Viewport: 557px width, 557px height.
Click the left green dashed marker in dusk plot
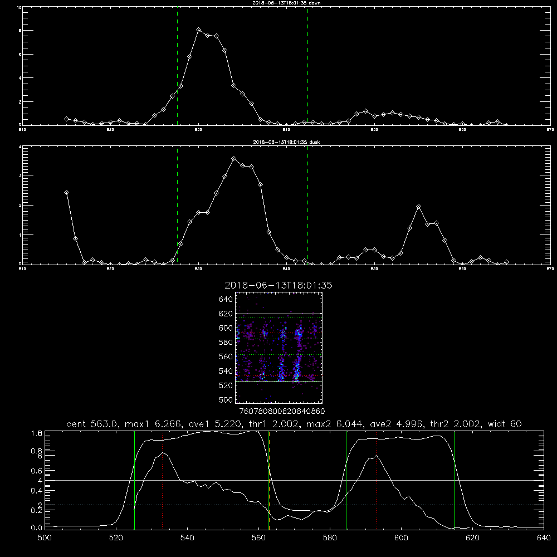coord(177,205)
